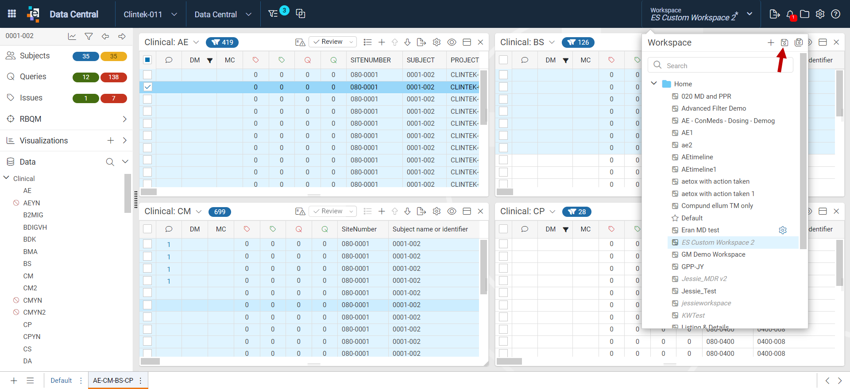Open gear settings in Clinical: AE panel
This screenshot has height=389, width=850.
(437, 42)
